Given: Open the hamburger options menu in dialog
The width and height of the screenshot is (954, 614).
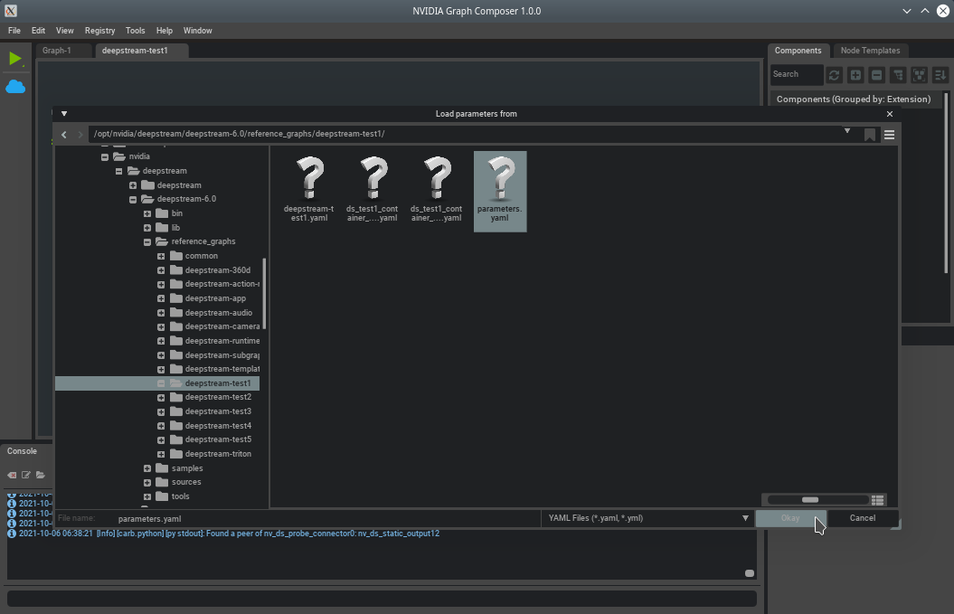Looking at the screenshot, I should point(889,135).
